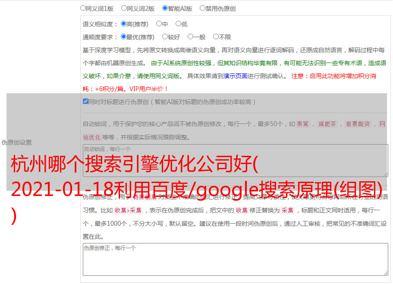Image resolution: width=393 pixels, height=284 pixels.
Task: Toggle the 同时对标题进行伪原创 checkbox
Action: tap(85, 101)
